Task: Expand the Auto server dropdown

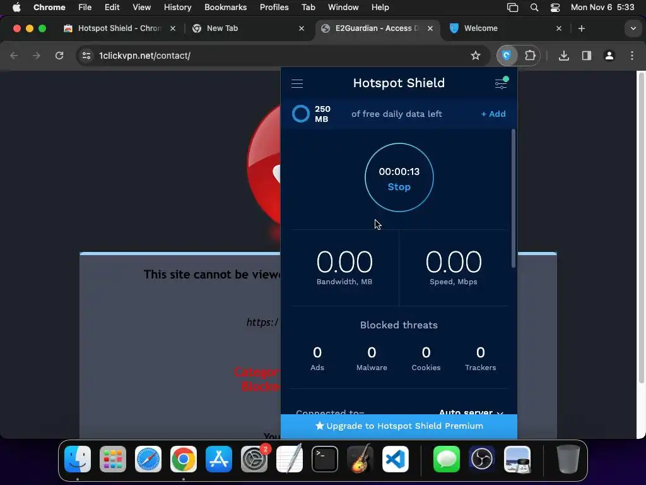Action: [x=471, y=412]
